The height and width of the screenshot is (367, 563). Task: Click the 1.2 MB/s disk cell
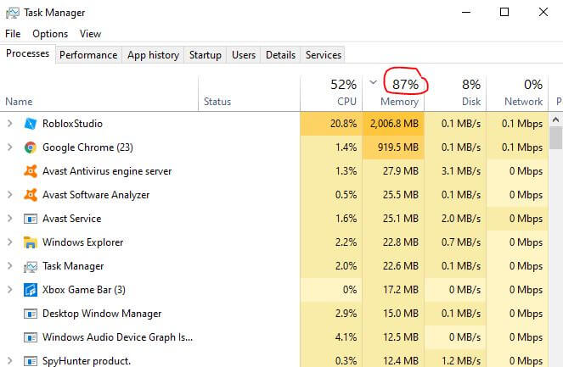[x=455, y=360]
